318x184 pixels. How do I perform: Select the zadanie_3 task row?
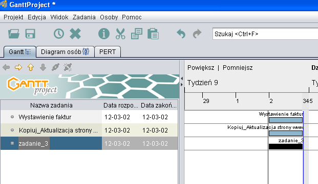(x=89, y=143)
